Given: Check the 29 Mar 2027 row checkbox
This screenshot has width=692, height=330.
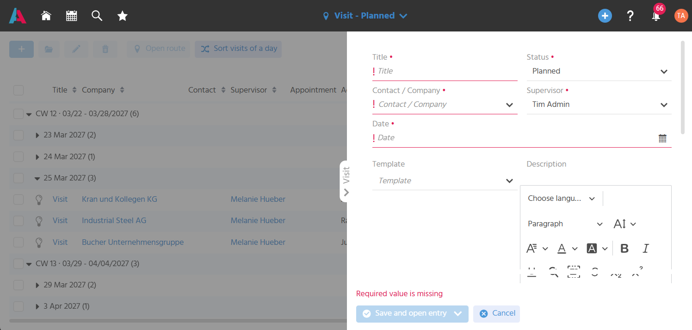Looking at the screenshot, I should [x=19, y=285].
